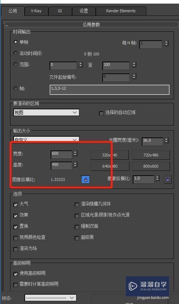Viewport: 179px width, 304px height.
Task: Click the 像素纵横比 field showing 1.0
Action: coord(144,179)
